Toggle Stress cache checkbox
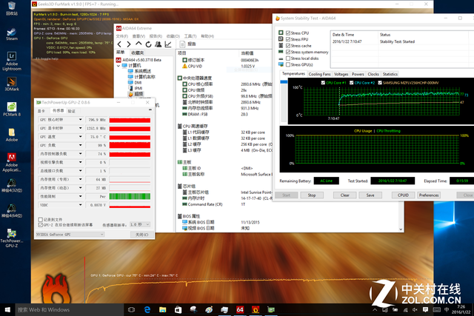Screen dimensions: 474x316 (x=288, y=46)
